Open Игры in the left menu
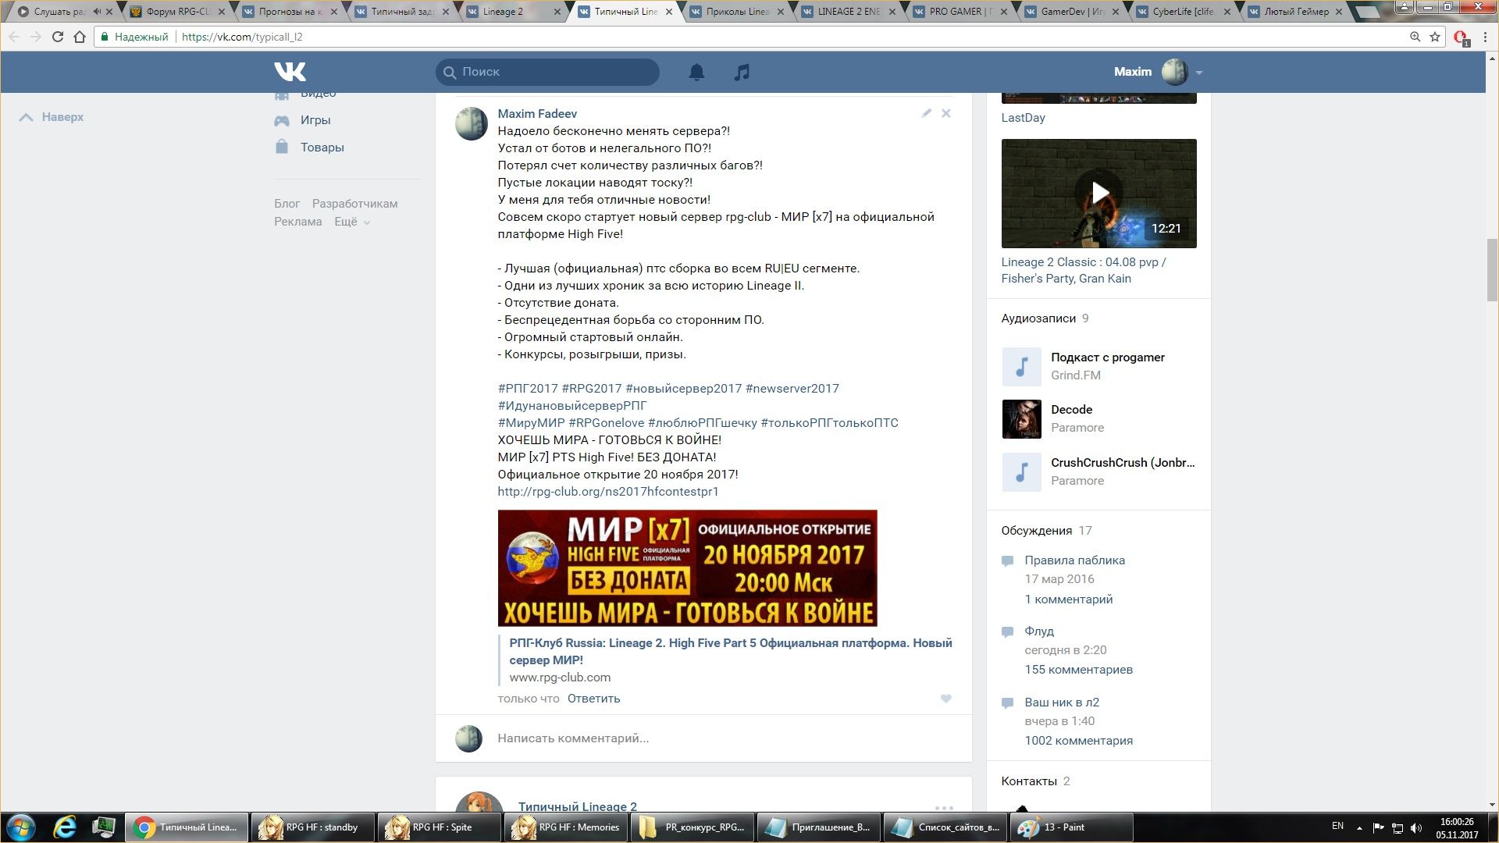1499x843 pixels. pyautogui.click(x=315, y=120)
